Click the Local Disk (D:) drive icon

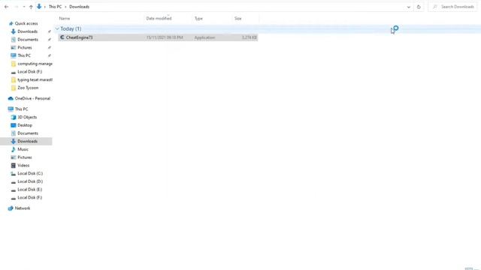click(14, 181)
